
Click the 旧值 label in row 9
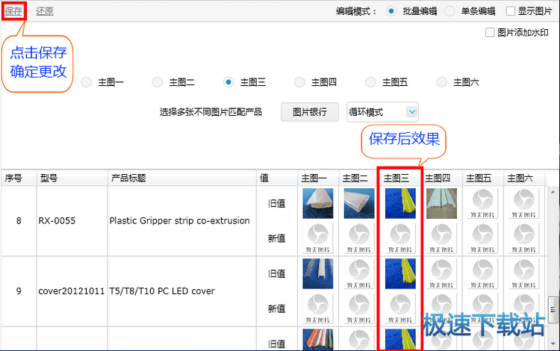277,274
